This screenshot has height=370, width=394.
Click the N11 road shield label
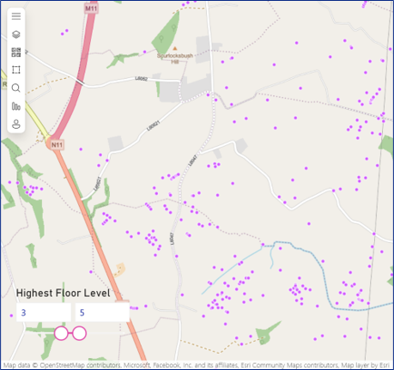(x=57, y=145)
